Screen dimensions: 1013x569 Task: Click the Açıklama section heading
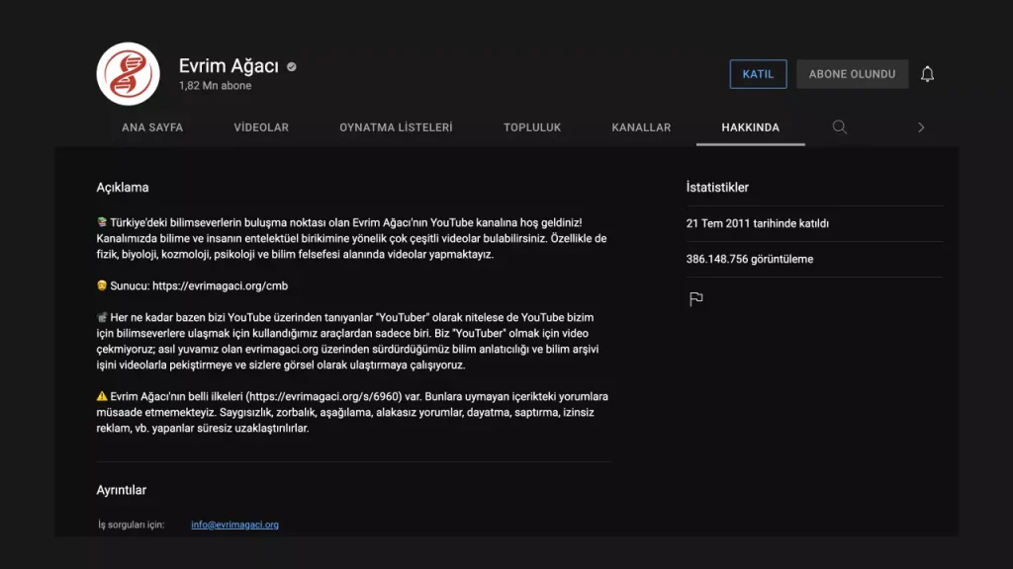(x=123, y=188)
